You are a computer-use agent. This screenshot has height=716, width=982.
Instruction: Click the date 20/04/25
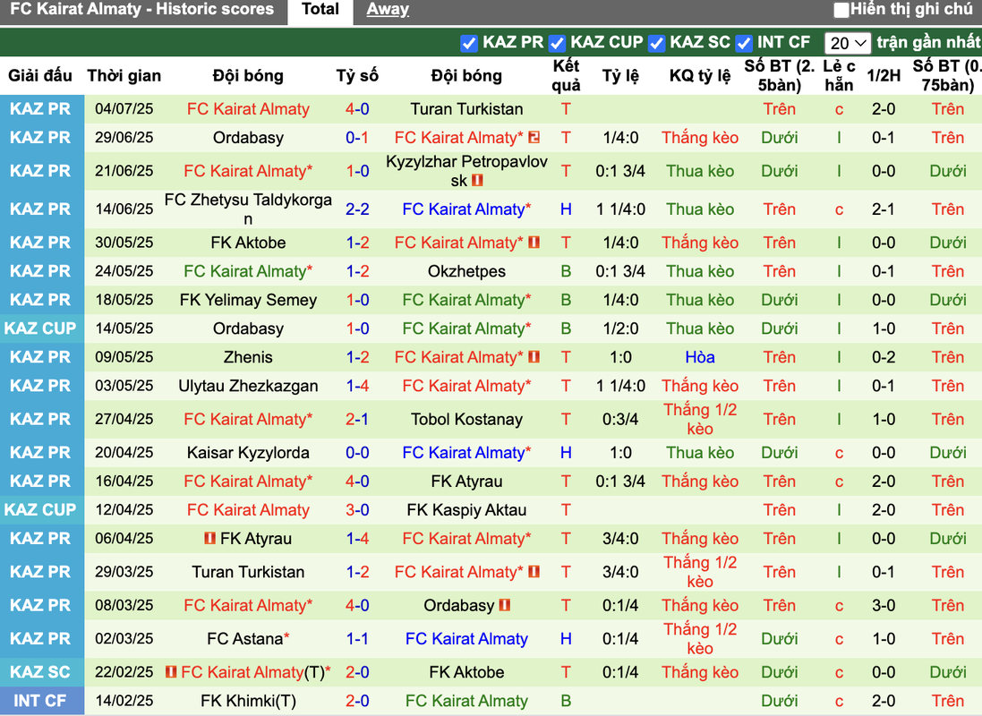(x=124, y=452)
